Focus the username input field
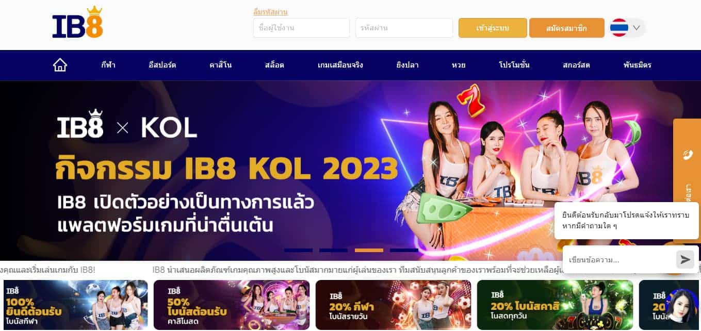This screenshot has width=701, height=331. [x=301, y=28]
